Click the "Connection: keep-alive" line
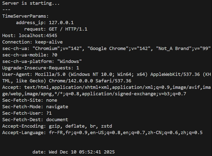This screenshot has width=212, height=156. [x=32, y=42]
